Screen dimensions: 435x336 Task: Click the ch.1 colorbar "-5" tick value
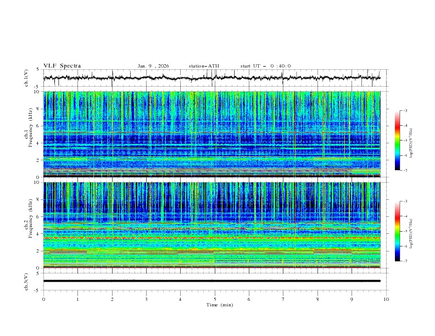click(x=405, y=141)
